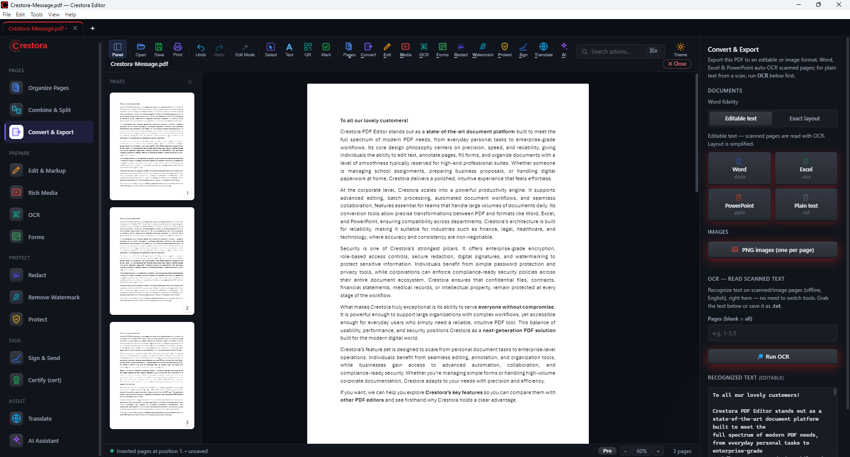Click the Search actions field
Viewport: 850px width, 457px height.
(x=621, y=51)
